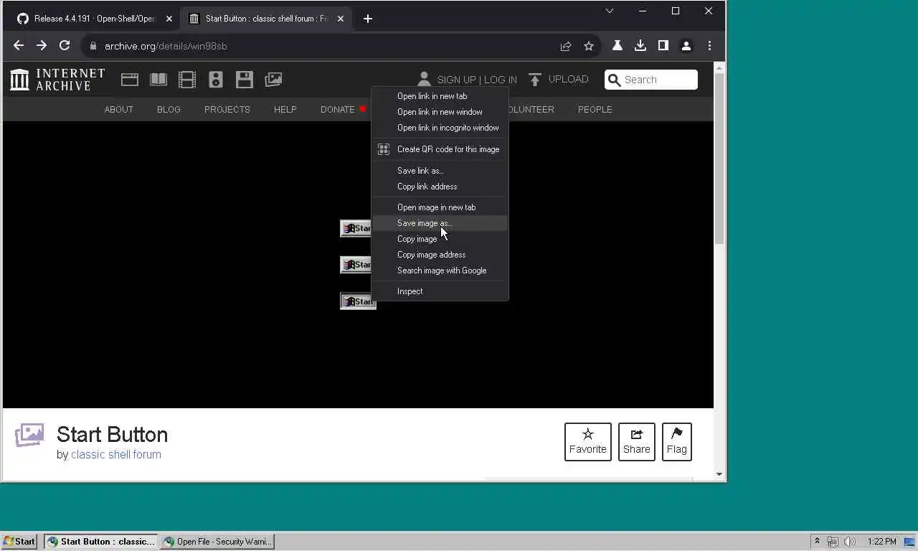Choose Open image in new tab
Image resolution: width=918 pixels, height=551 pixels.
[x=440, y=207]
